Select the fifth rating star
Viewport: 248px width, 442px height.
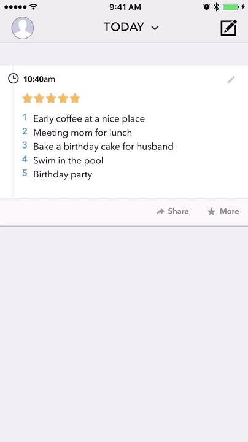coord(75,98)
